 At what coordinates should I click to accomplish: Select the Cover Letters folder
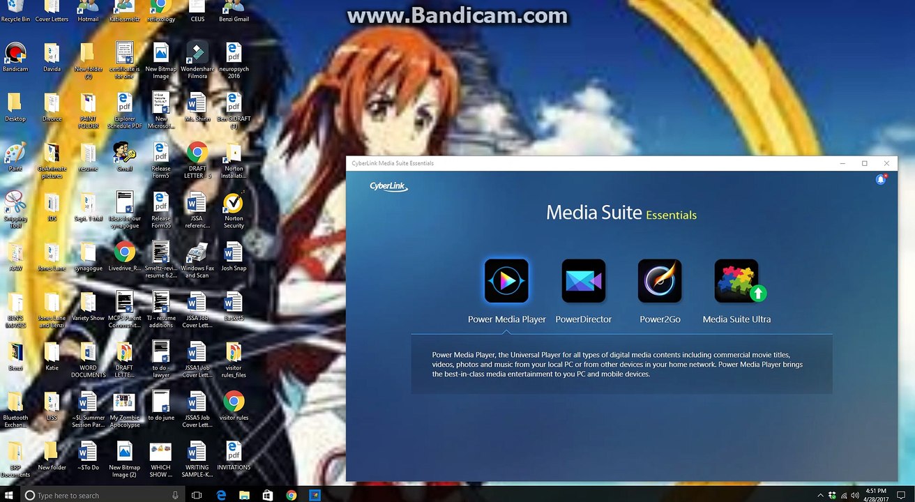[52, 12]
